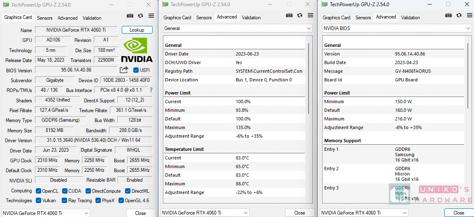Click Maximum power limit value 135.0%
The height and width of the screenshot is (217, 474).
click(243, 127)
